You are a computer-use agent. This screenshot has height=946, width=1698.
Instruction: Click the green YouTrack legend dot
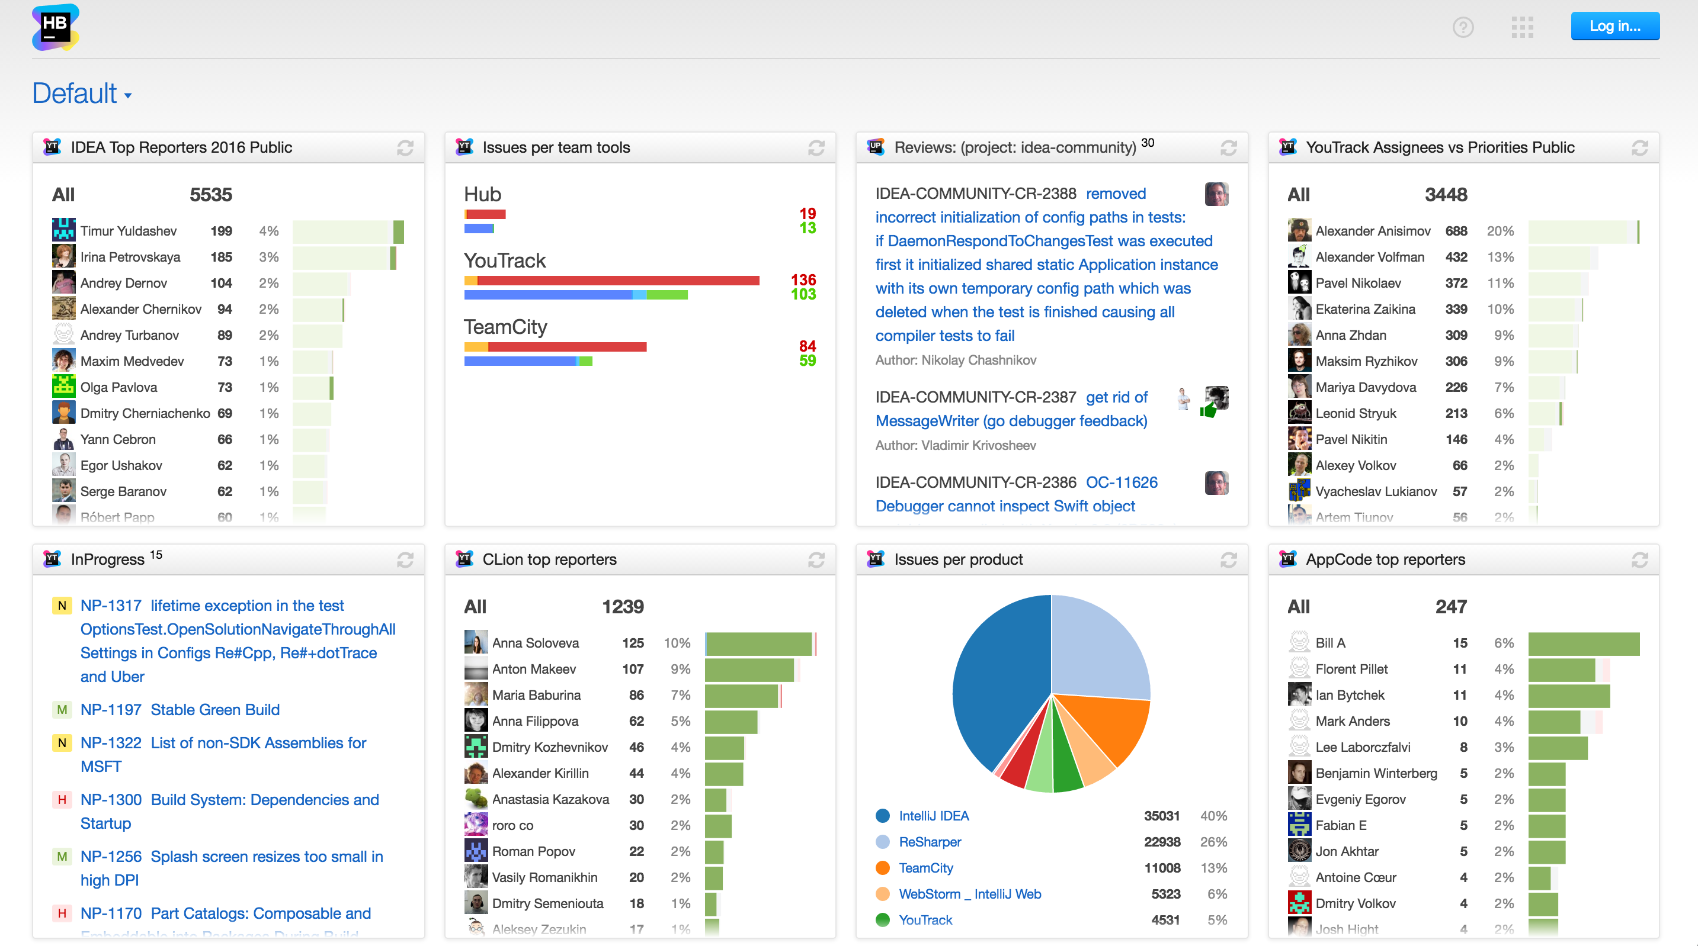(883, 919)
